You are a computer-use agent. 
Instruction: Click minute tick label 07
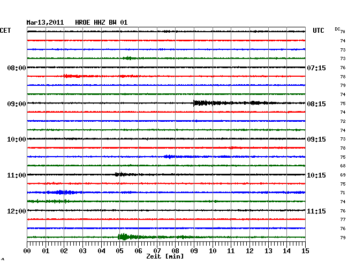(x=157, y=251)
